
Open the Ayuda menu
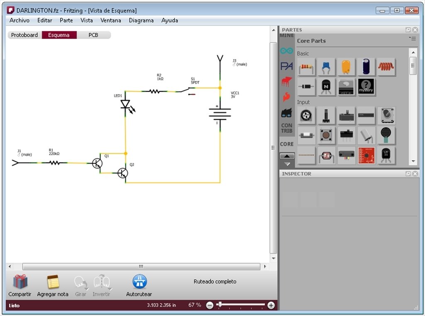pyautogui.click(x=170, y=20)
